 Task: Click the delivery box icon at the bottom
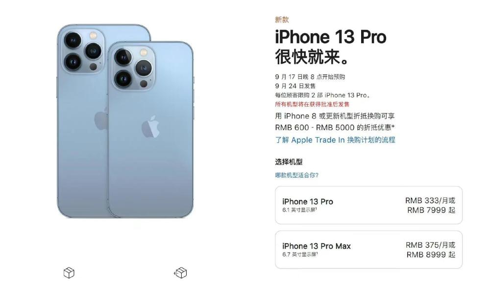[x=69, y=273]
